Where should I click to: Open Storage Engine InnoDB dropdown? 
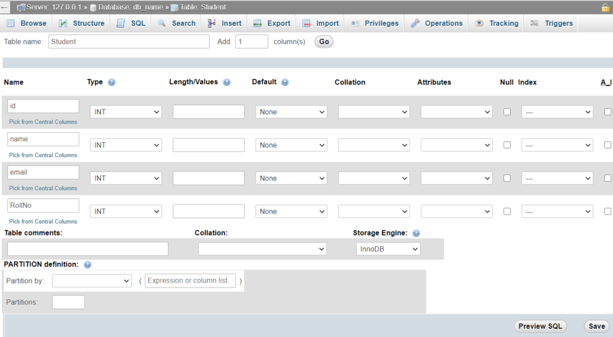[x=388, y=249]
